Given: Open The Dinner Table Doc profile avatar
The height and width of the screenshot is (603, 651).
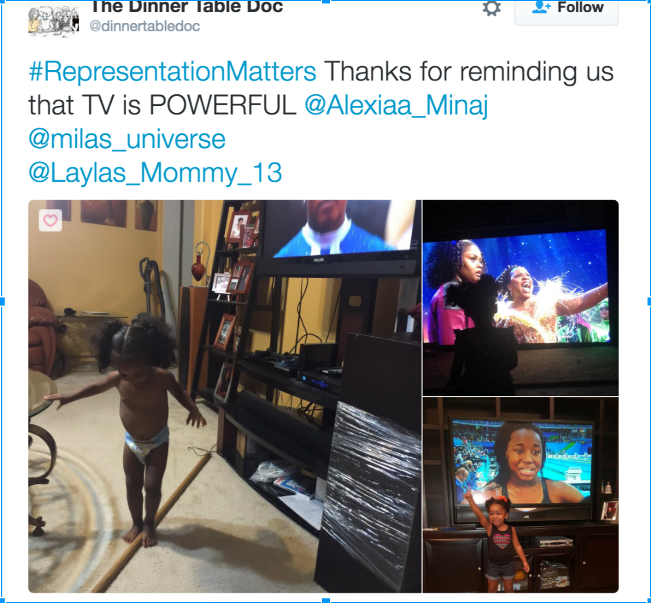Looking at the screenshot, I should 53,21.
